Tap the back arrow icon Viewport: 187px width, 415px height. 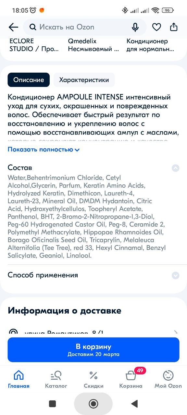pyautogui.click(x=13, y=27)
